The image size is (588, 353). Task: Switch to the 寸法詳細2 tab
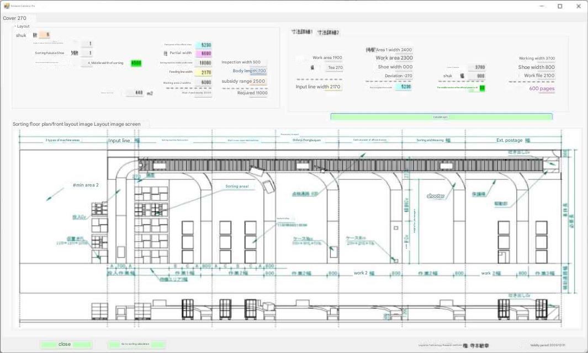pyautogui.click(x=329, y=33)
